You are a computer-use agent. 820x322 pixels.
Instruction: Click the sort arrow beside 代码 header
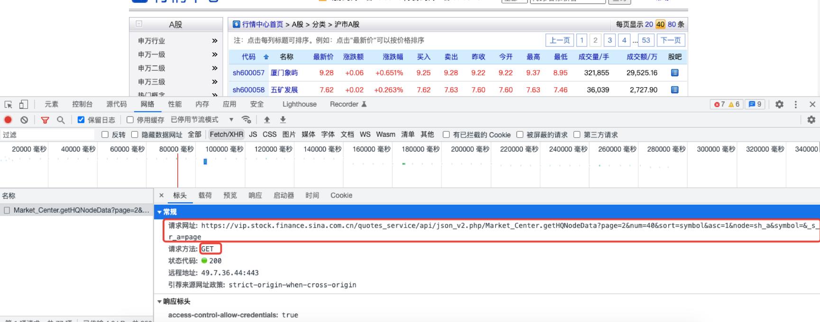266,57
